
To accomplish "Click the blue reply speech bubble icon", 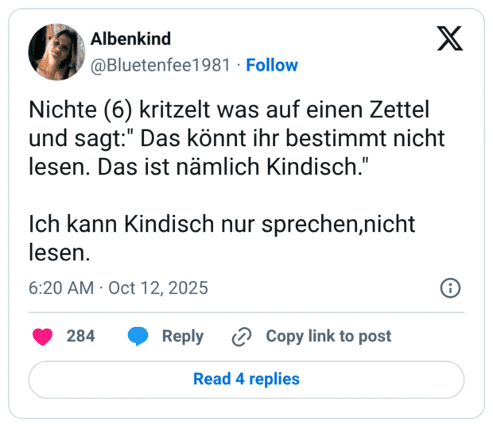I will (138, 337).
